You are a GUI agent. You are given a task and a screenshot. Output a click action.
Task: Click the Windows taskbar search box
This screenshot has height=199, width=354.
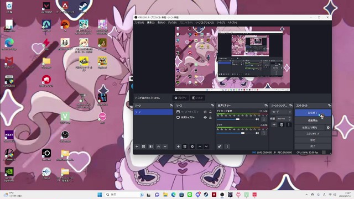click(124, 195)
